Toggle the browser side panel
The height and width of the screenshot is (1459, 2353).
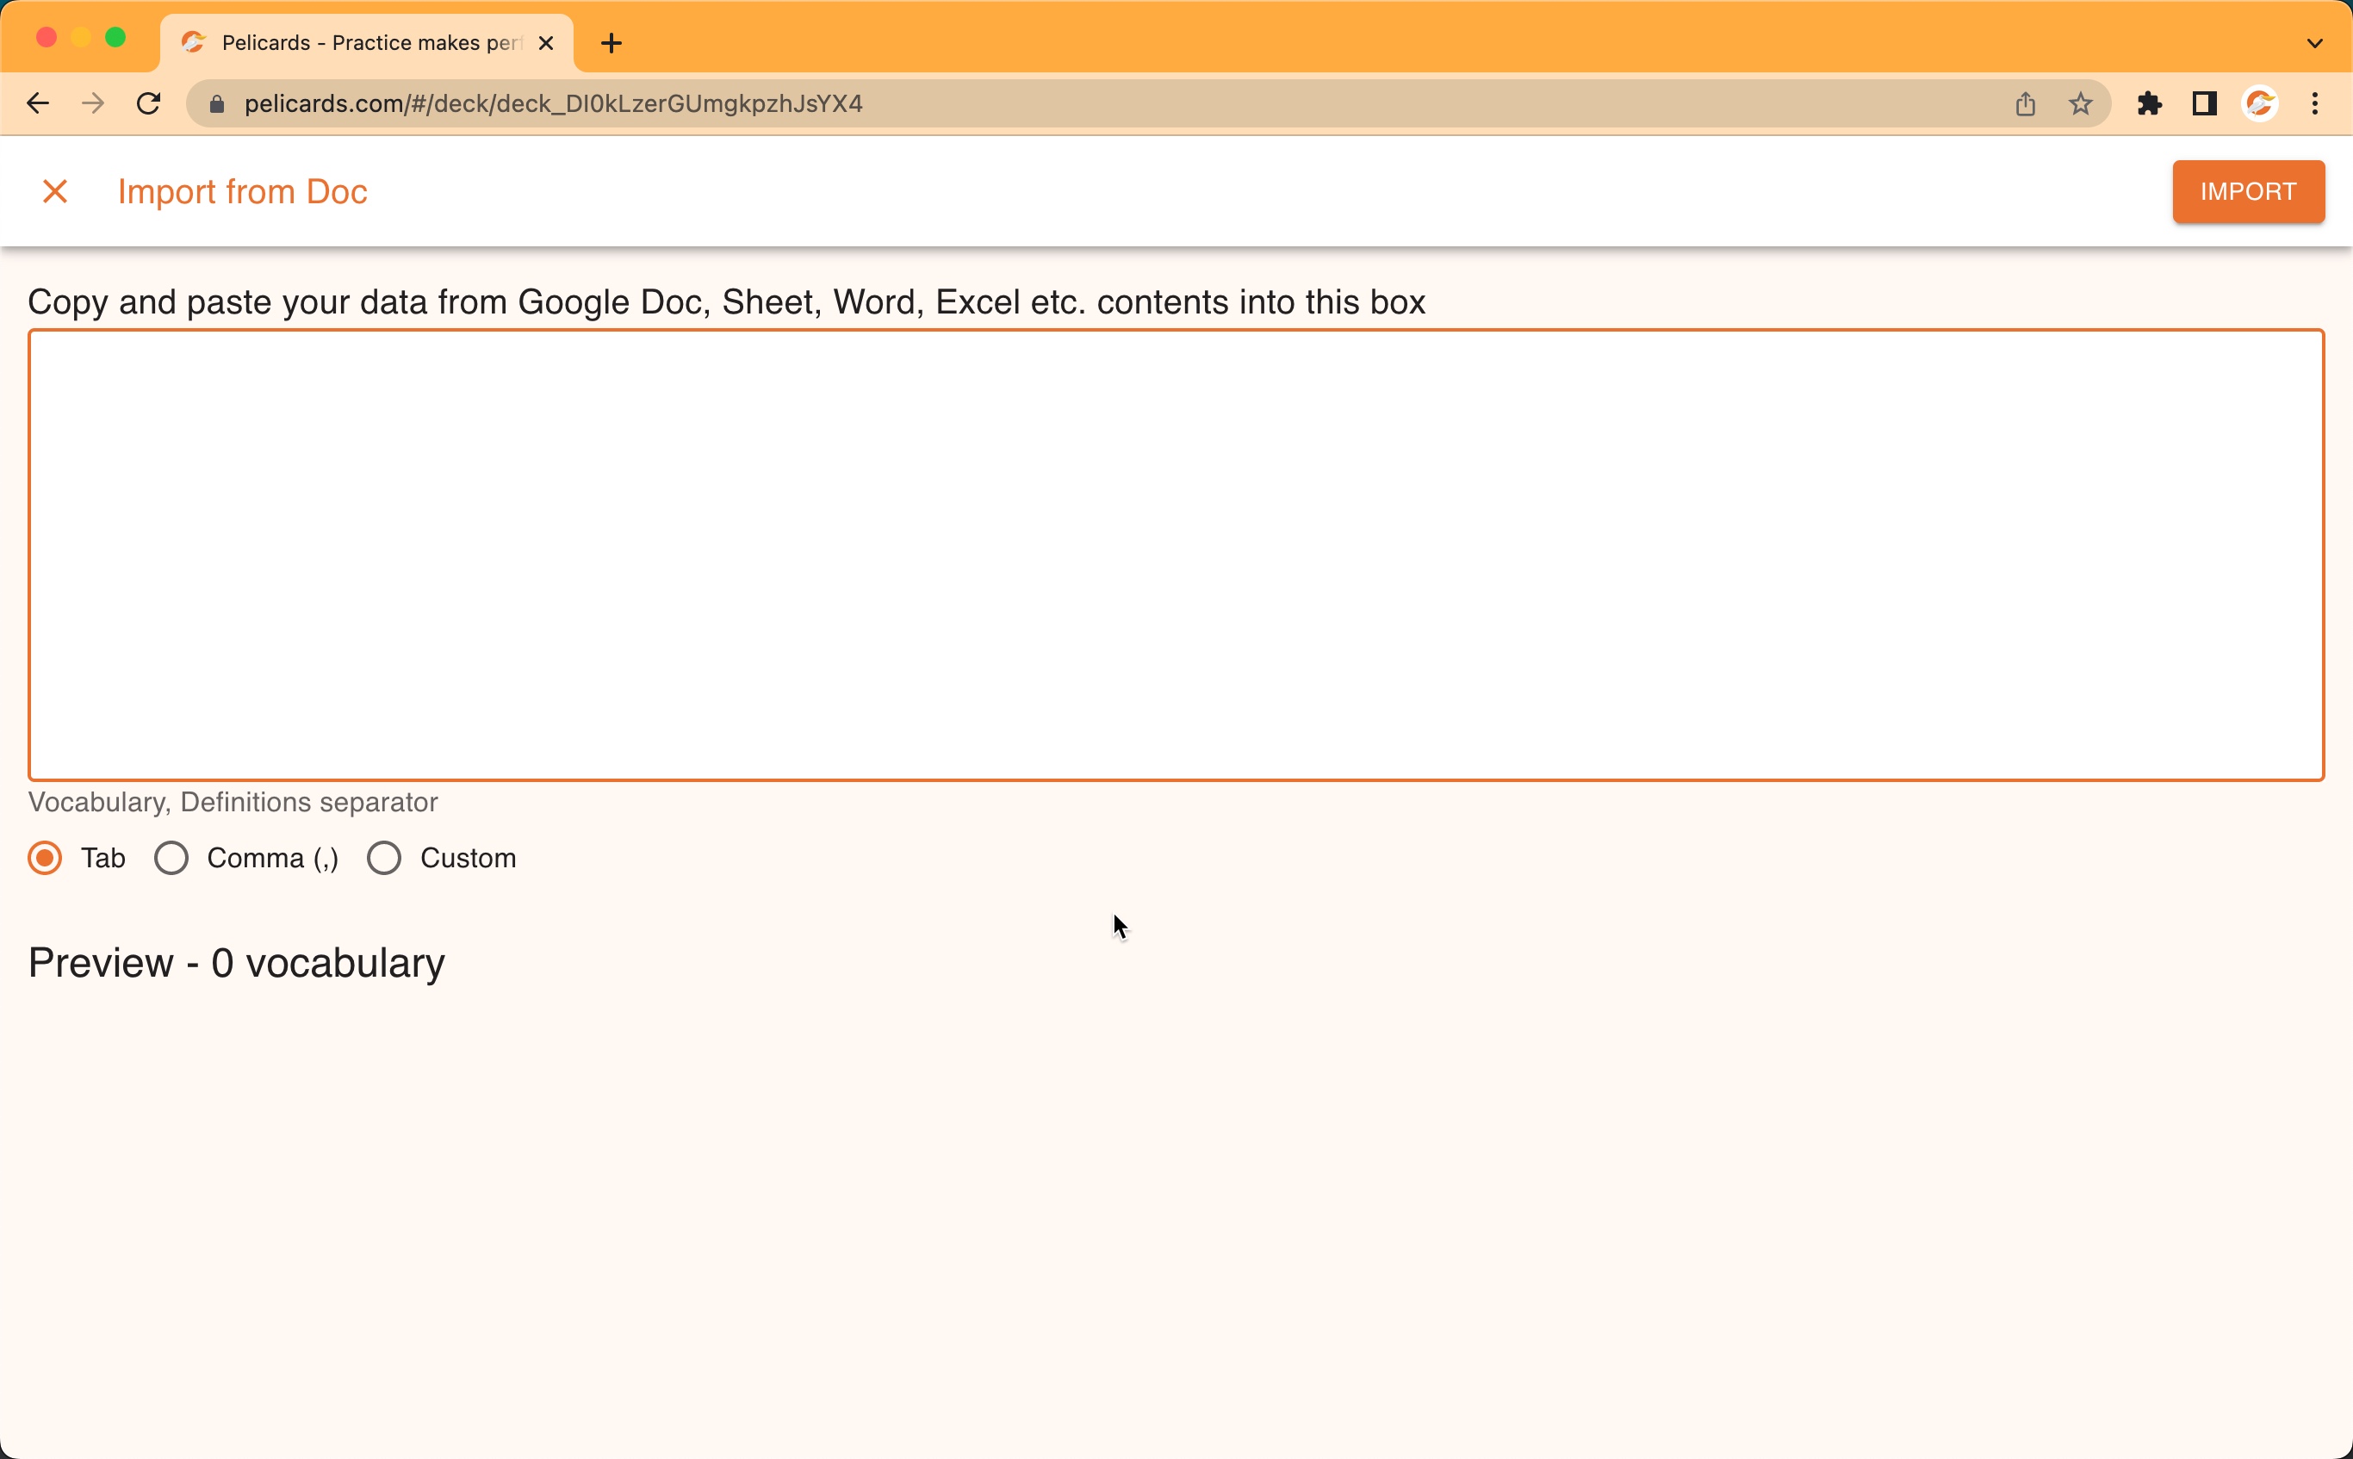pyautogui.click(x=2204, y=104)
